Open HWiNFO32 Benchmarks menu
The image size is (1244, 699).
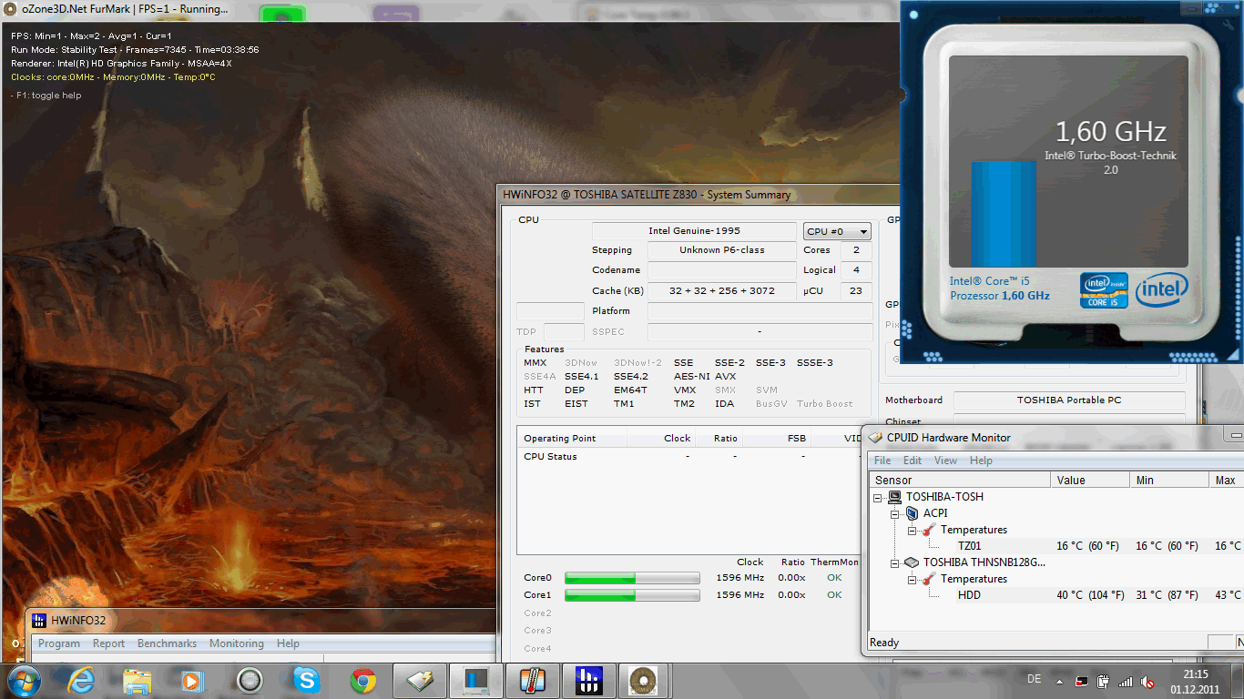[167, 643]
